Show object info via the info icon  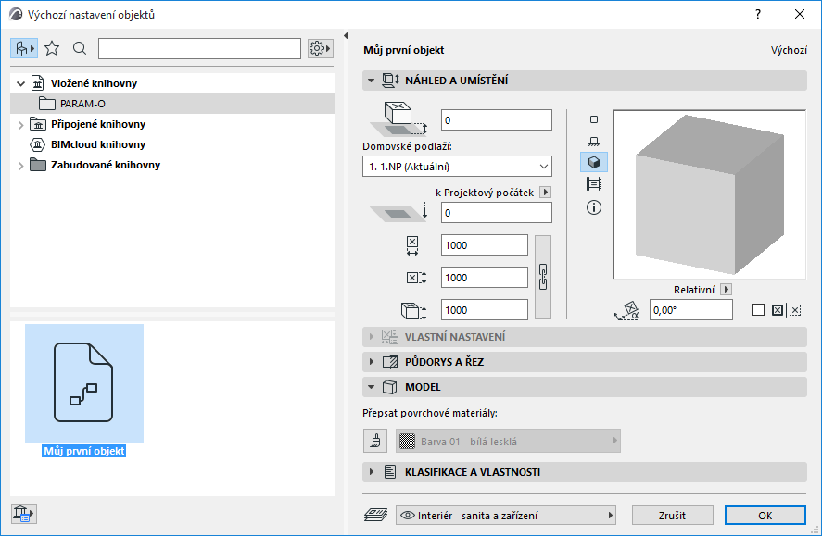pyautogui.click(x=594, y=207)
